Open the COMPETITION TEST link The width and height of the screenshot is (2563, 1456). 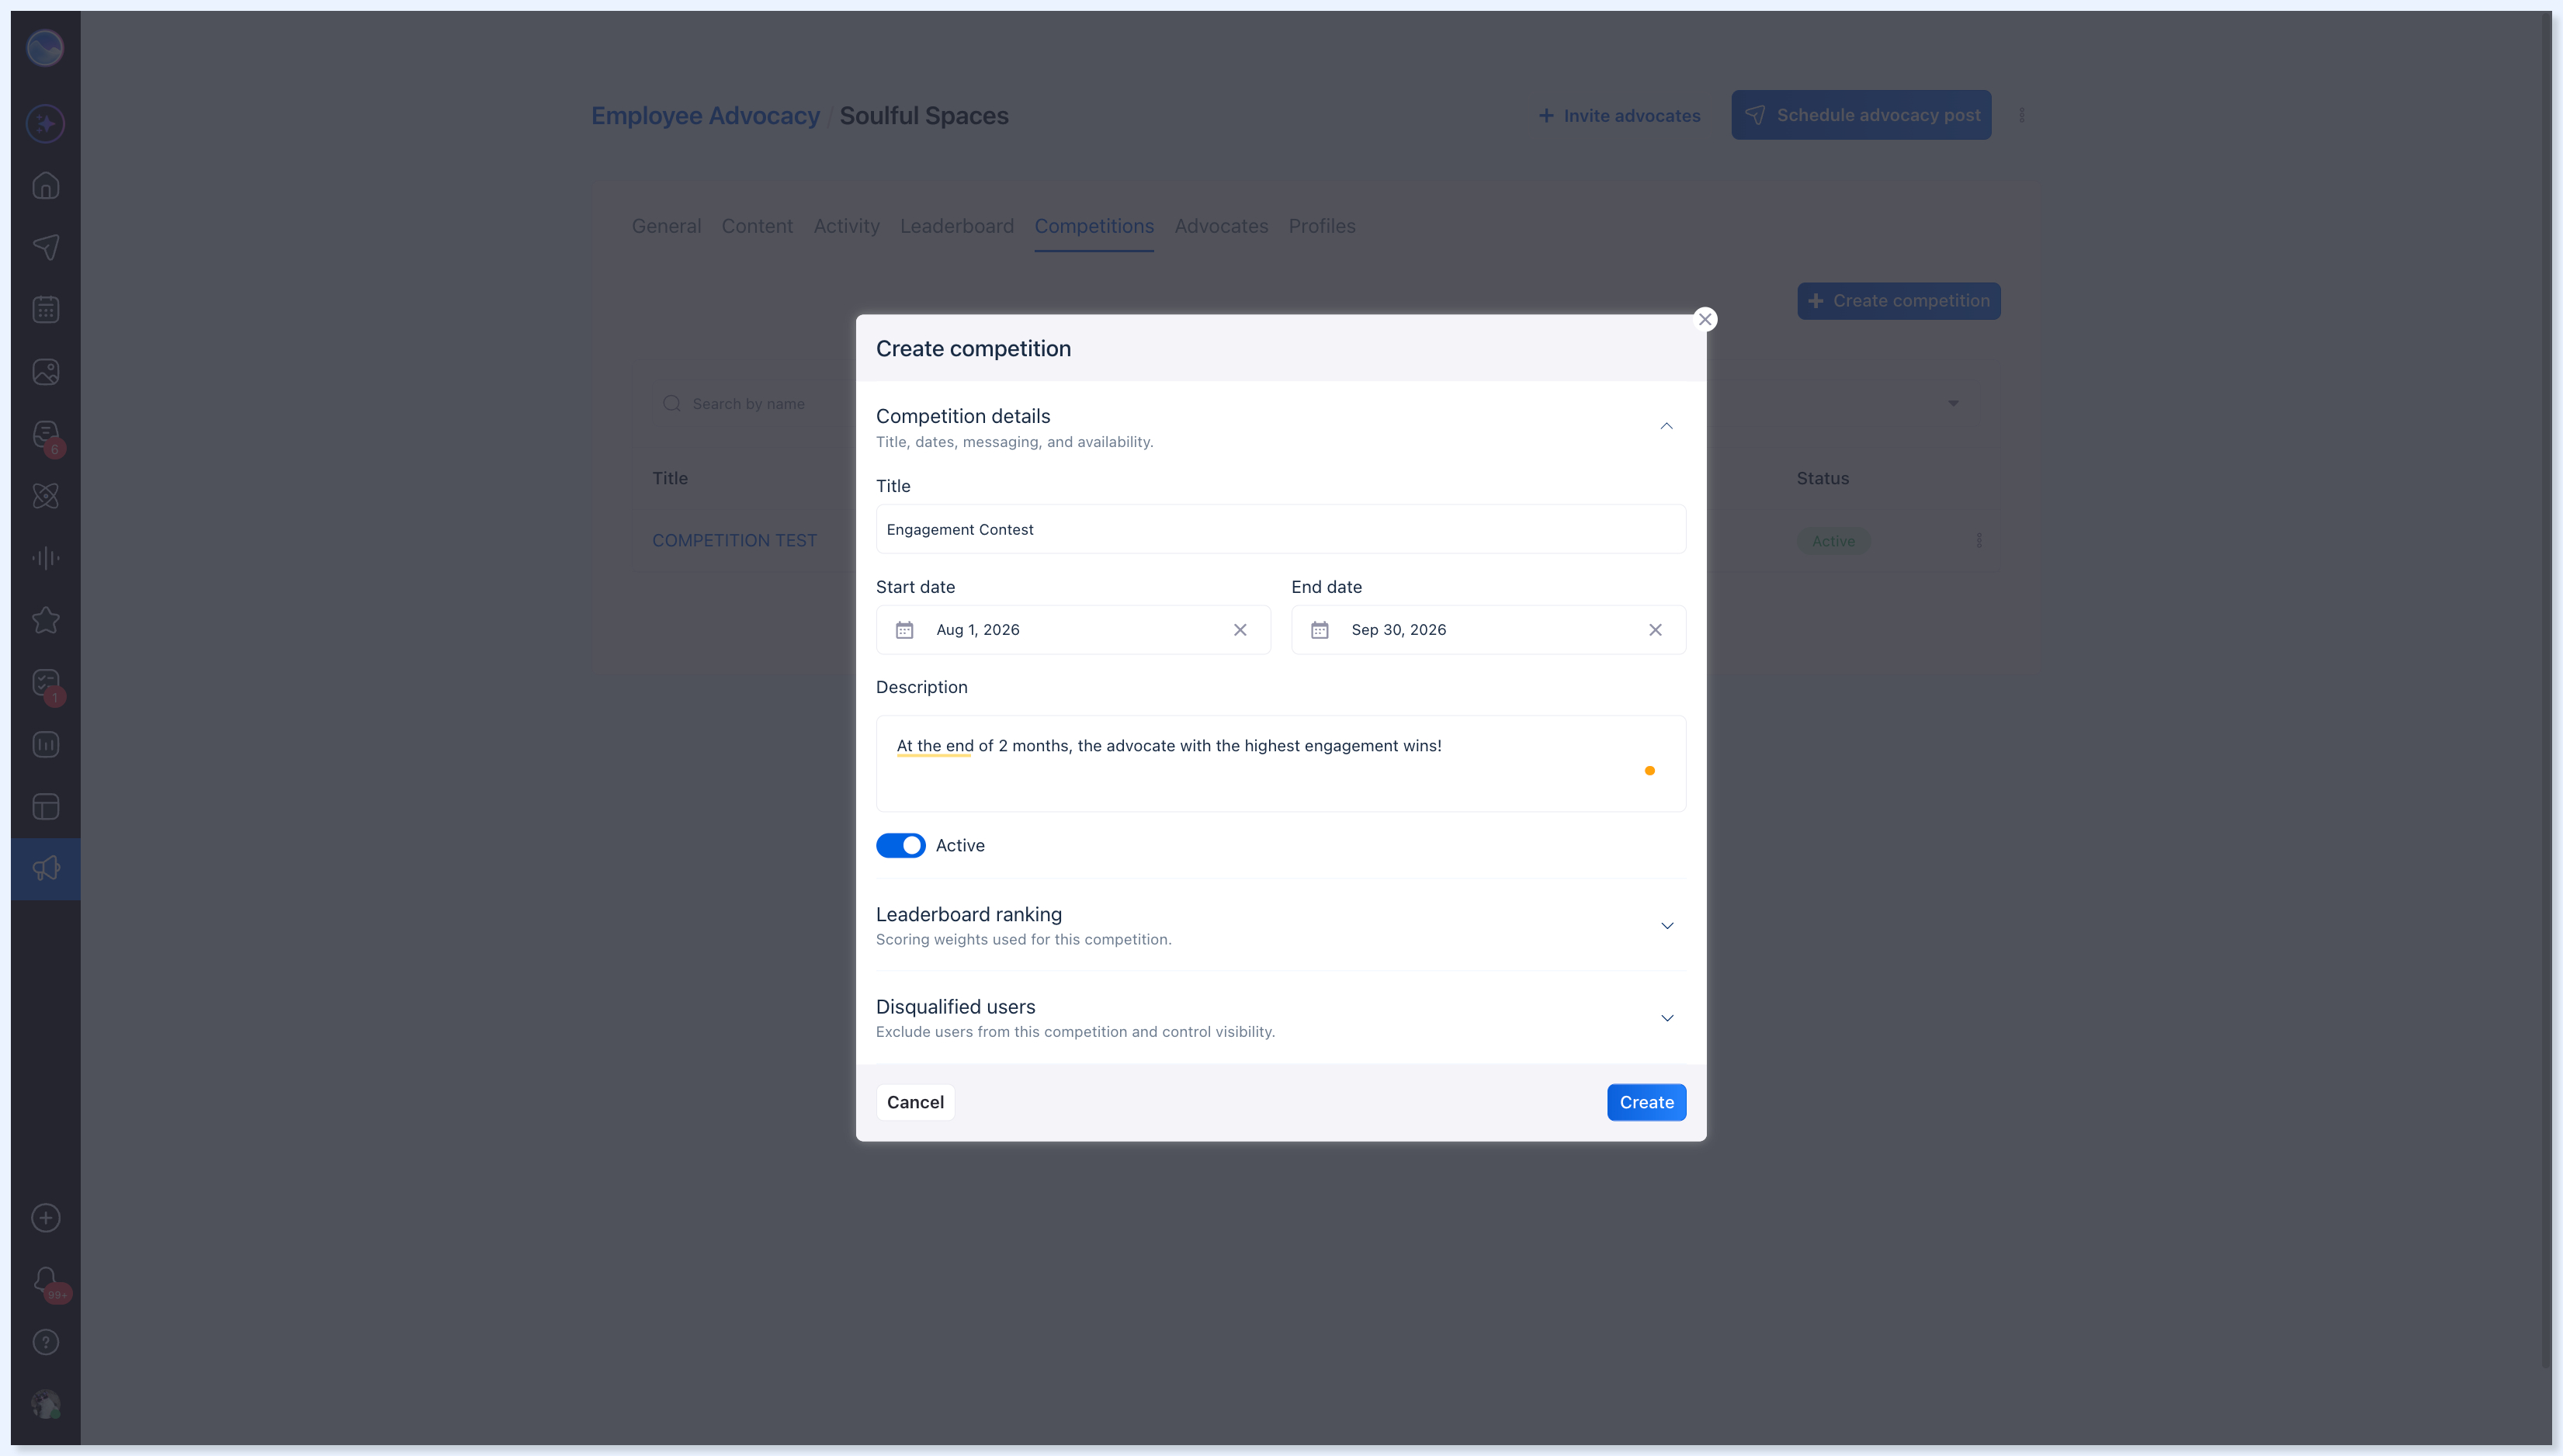[x=734, y=541]
